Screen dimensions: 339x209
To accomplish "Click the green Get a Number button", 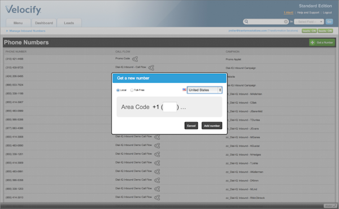I will pos(322,42).
